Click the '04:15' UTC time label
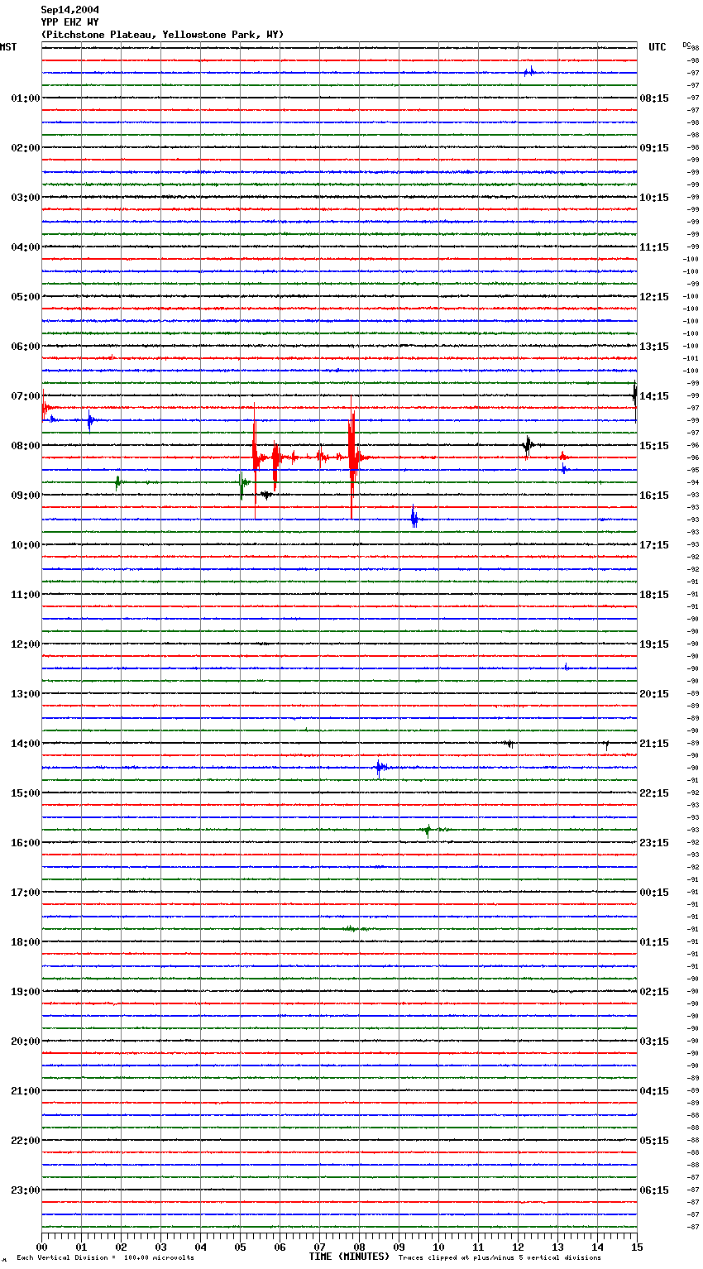Viewport: 703px width, 1269px height. pyautogui.click(x=654, y=1091)
